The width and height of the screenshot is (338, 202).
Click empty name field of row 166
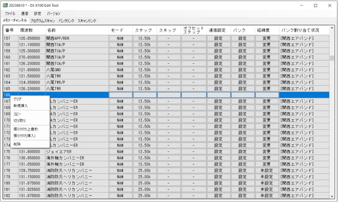point(77,95)
